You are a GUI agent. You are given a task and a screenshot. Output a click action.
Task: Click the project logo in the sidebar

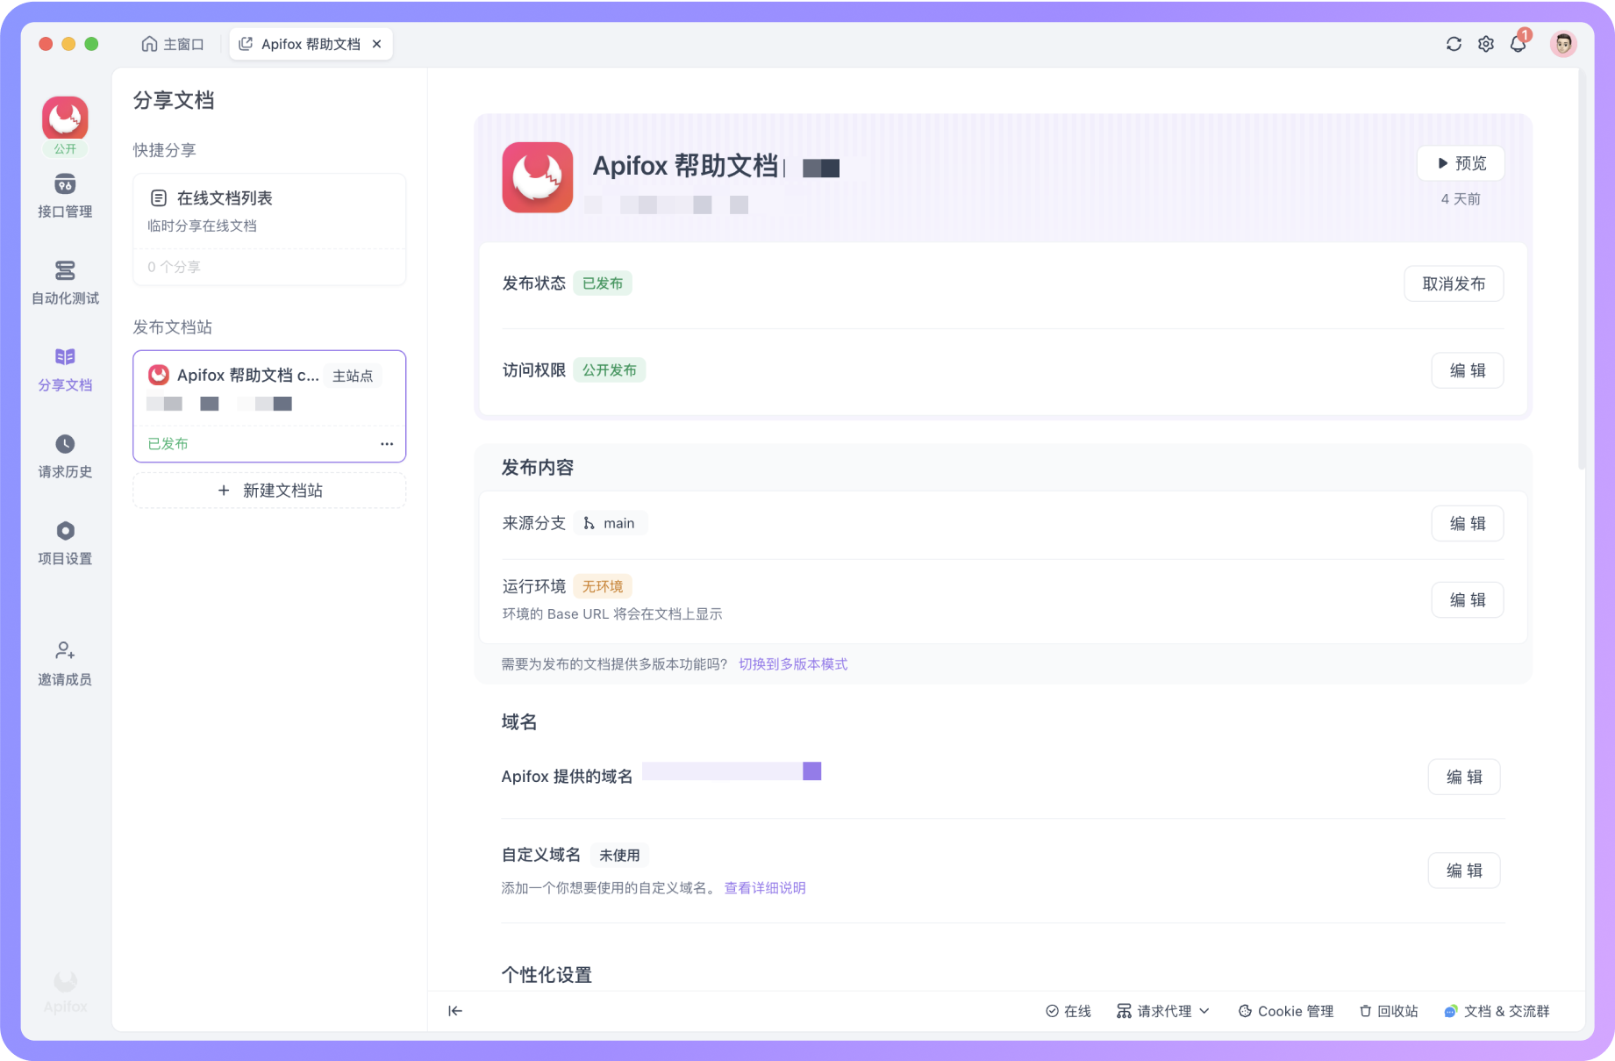(x=65, y=118)
